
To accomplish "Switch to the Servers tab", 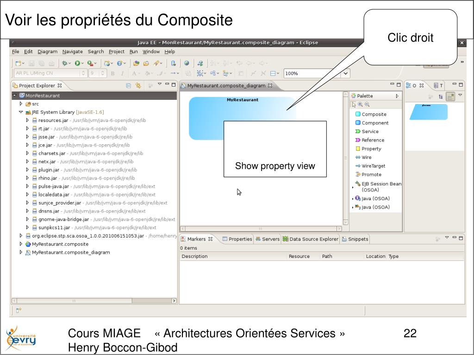I will (268, 239).
